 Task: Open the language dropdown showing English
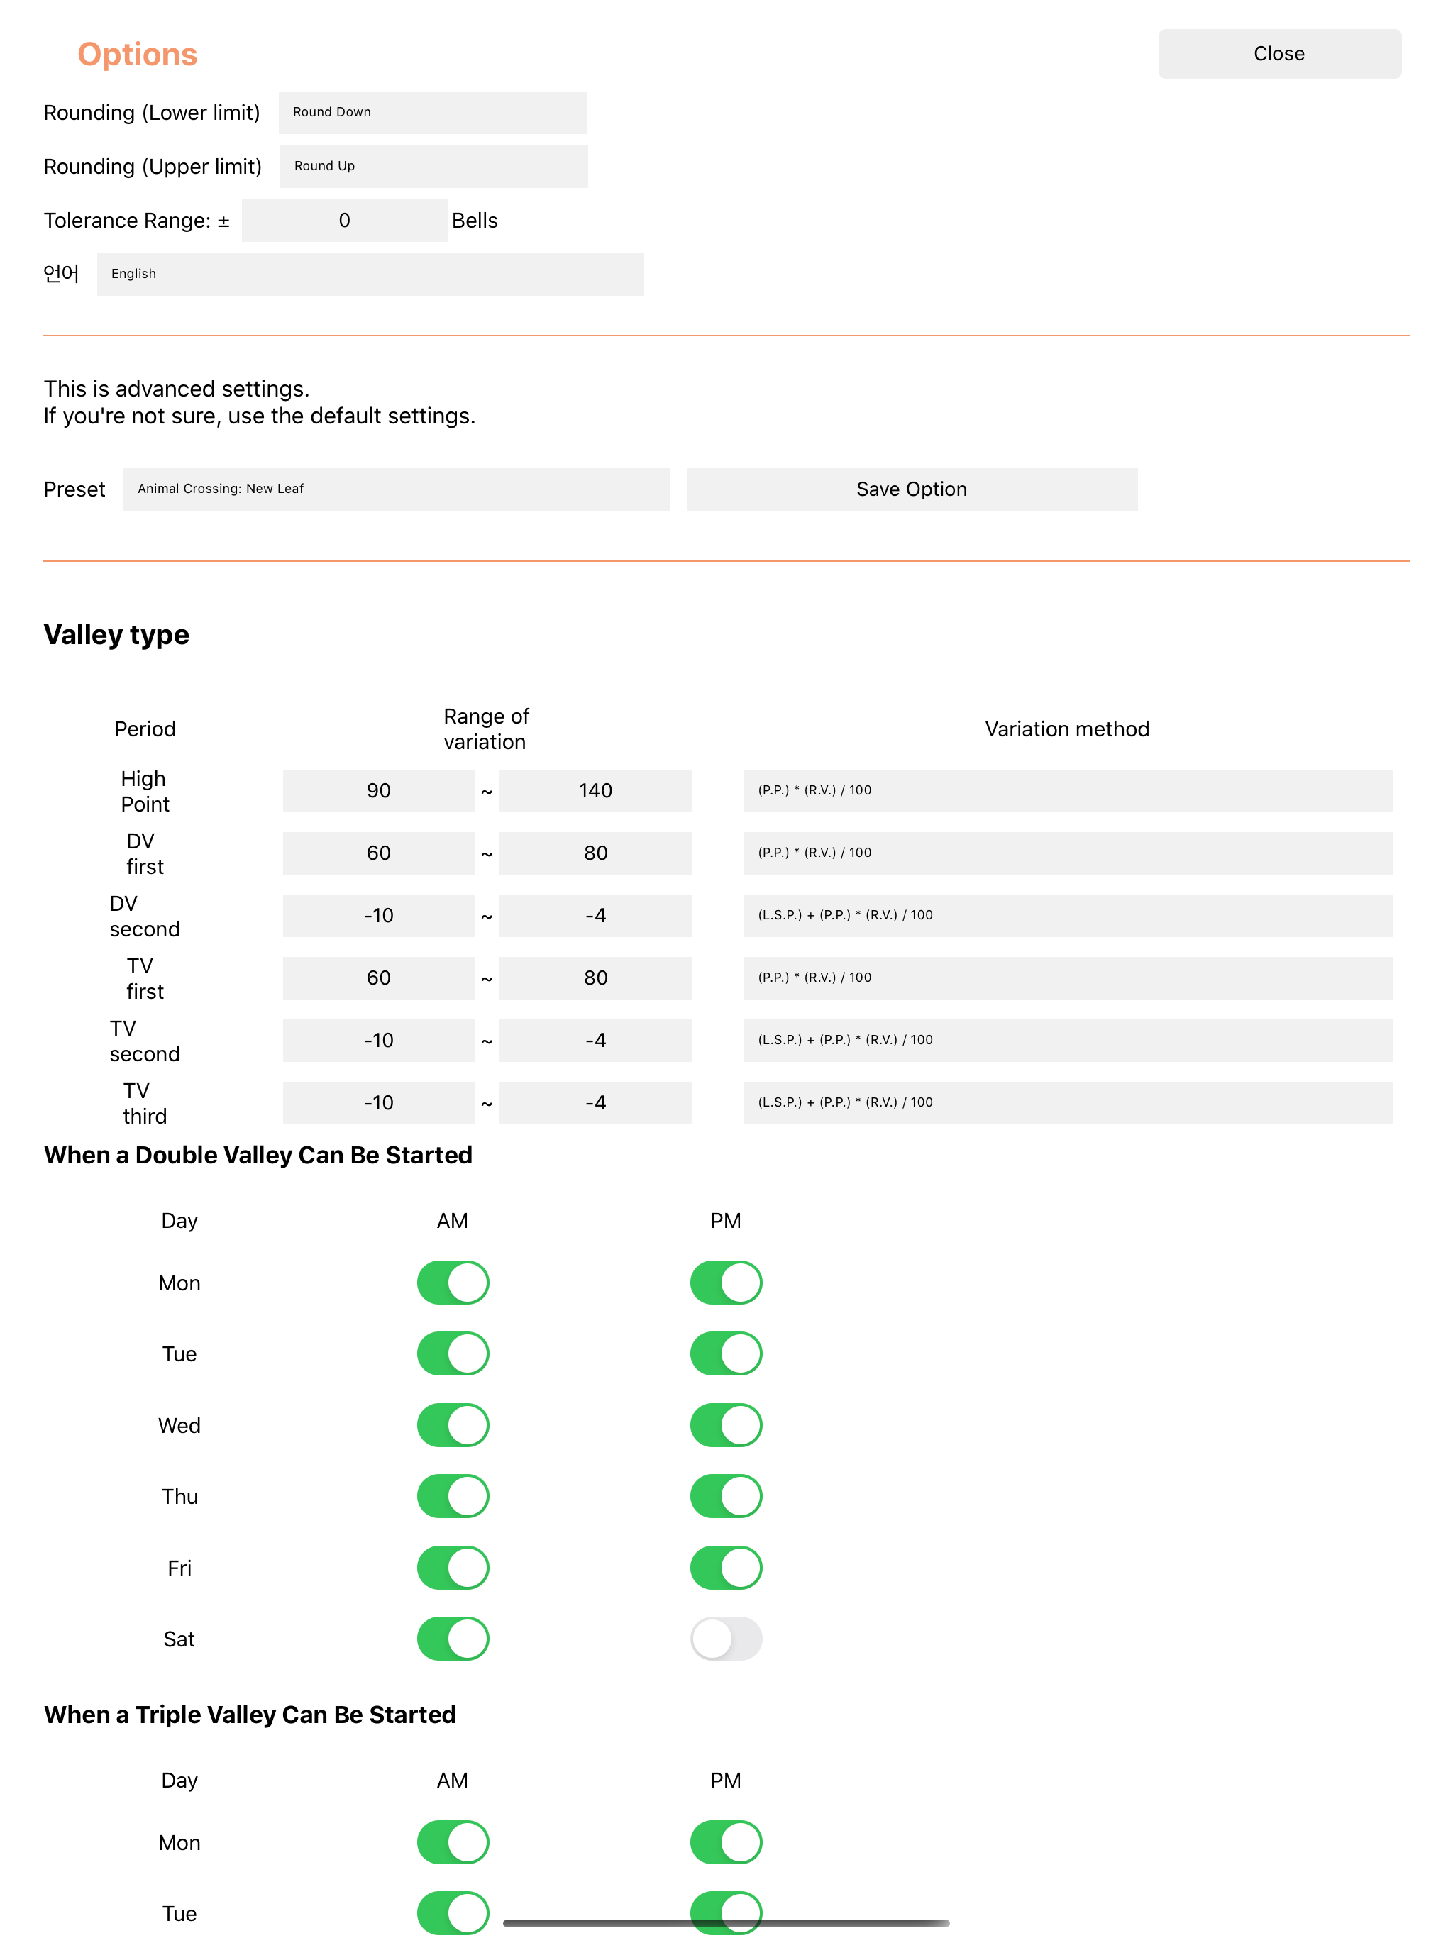[370, 273]
